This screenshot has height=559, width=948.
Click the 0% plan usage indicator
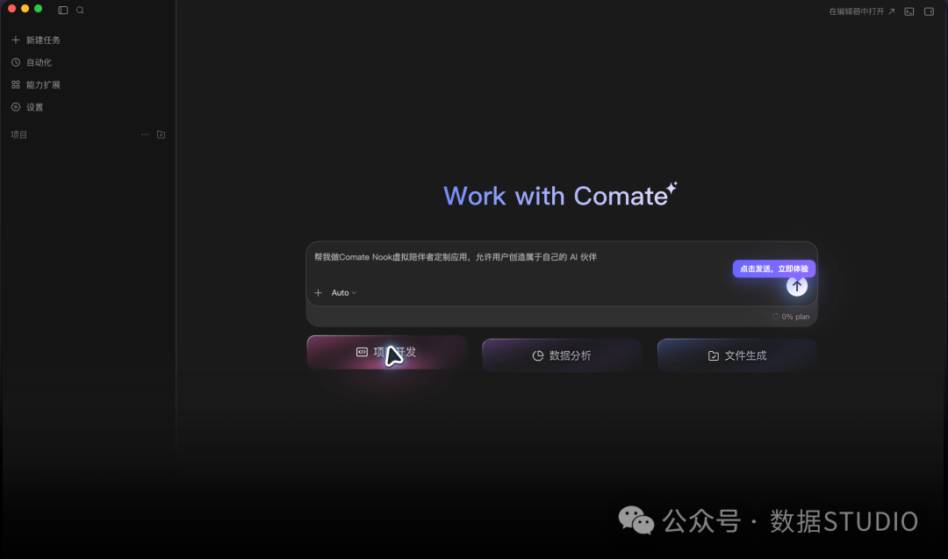pyautogui.click(x=791, y=317)
